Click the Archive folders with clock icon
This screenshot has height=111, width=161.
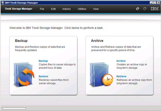[x=99, y=75]
